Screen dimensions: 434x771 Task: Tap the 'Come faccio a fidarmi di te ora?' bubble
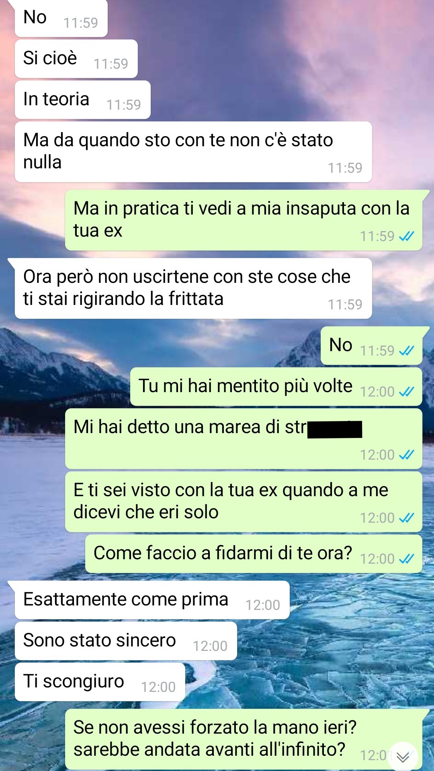(254, 554)
